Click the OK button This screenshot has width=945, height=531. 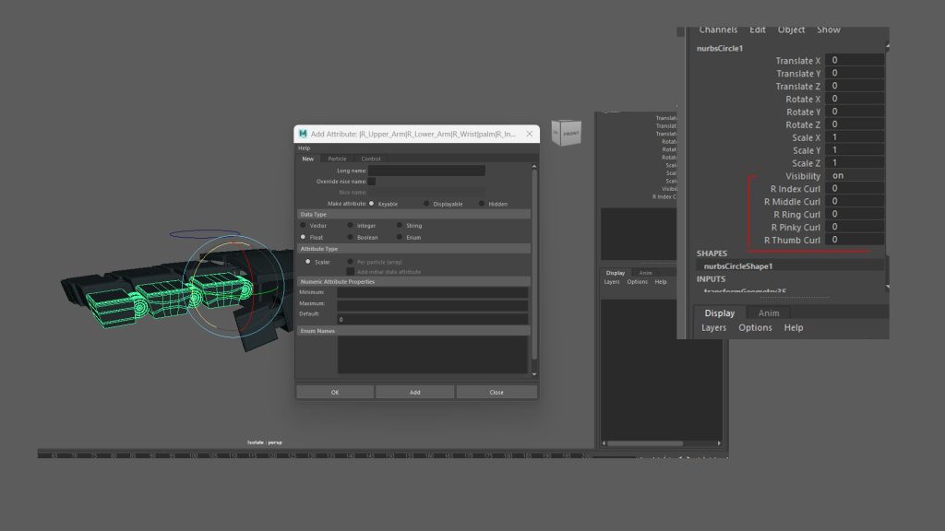[x=334, y=392]
